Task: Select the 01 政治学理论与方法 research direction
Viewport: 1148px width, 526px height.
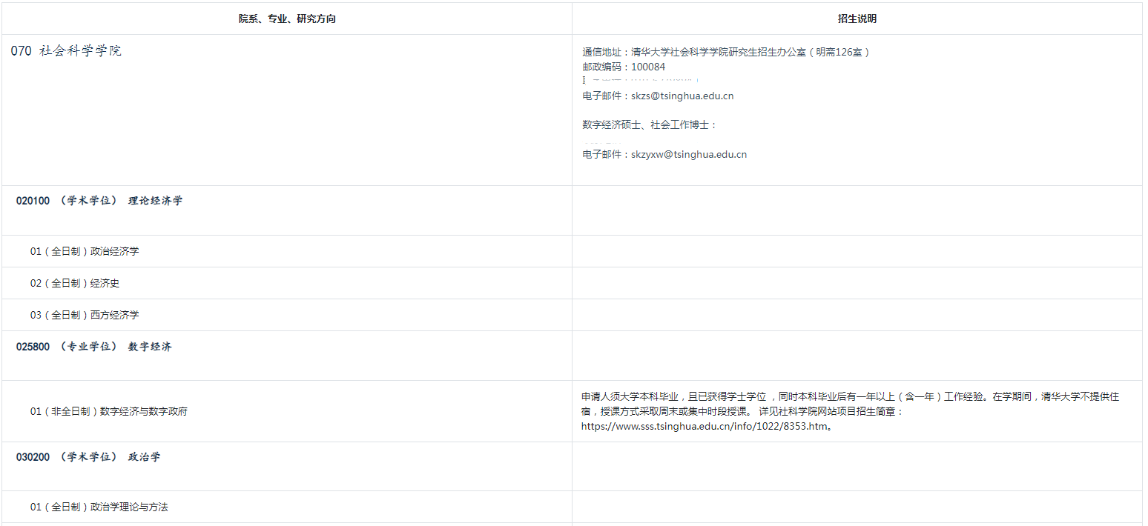Action: tap(99, 507)
